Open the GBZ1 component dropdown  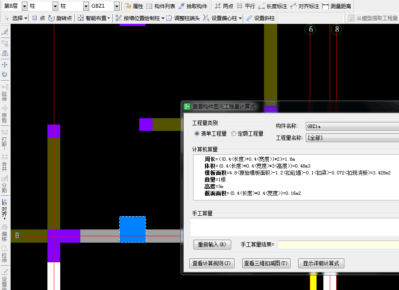pyautogui.click(x=117, y=6)
